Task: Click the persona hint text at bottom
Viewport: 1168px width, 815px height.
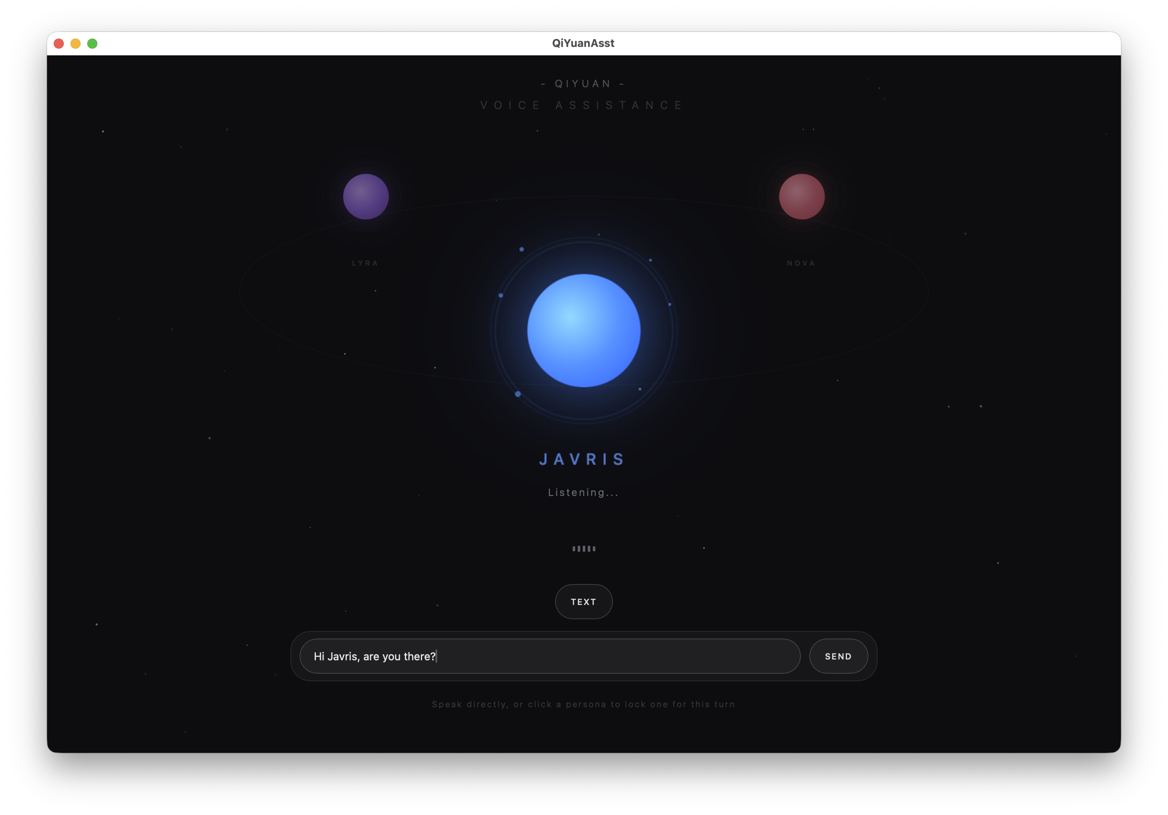Action: tap(584, 704)
